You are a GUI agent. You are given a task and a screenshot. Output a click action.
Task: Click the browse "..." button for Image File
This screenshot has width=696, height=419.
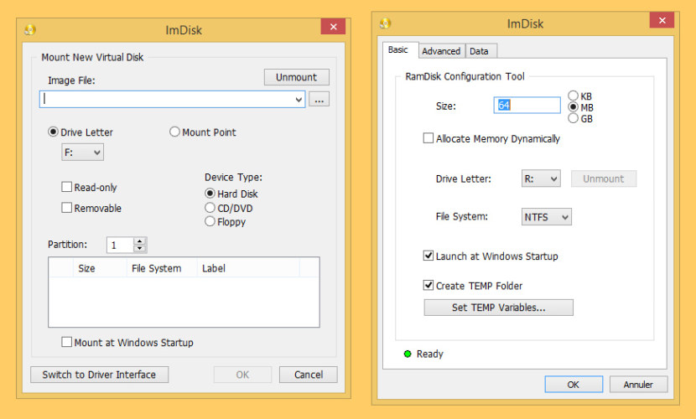click(x=319, y=99)
